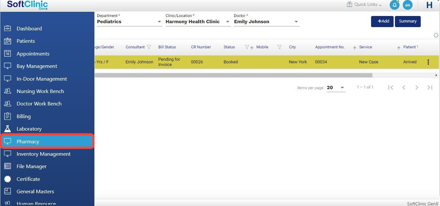440x206 pixels.
Task: Click the Status column filter icon
Action: click(247, 47)
